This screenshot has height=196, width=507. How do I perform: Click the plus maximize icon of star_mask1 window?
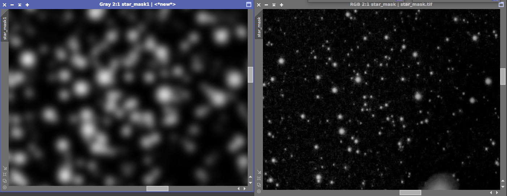27,5
